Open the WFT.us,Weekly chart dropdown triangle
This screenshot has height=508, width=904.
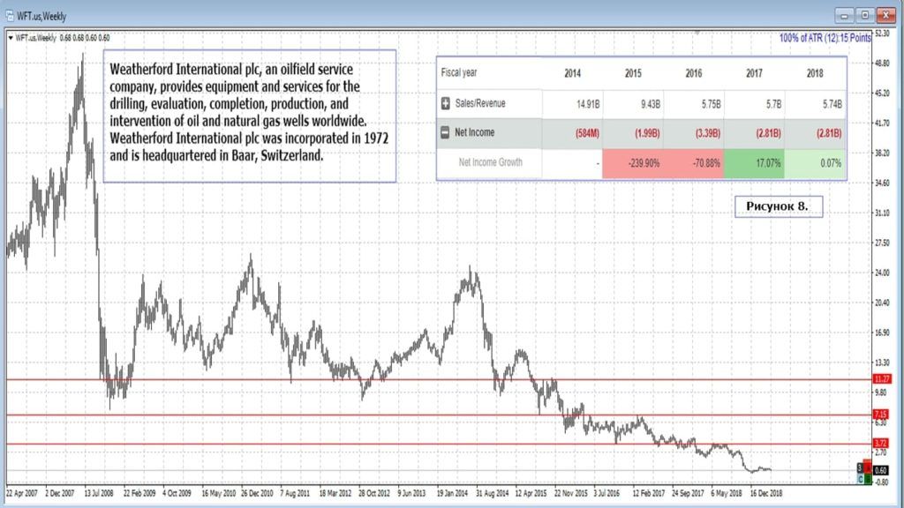point(11,37)
